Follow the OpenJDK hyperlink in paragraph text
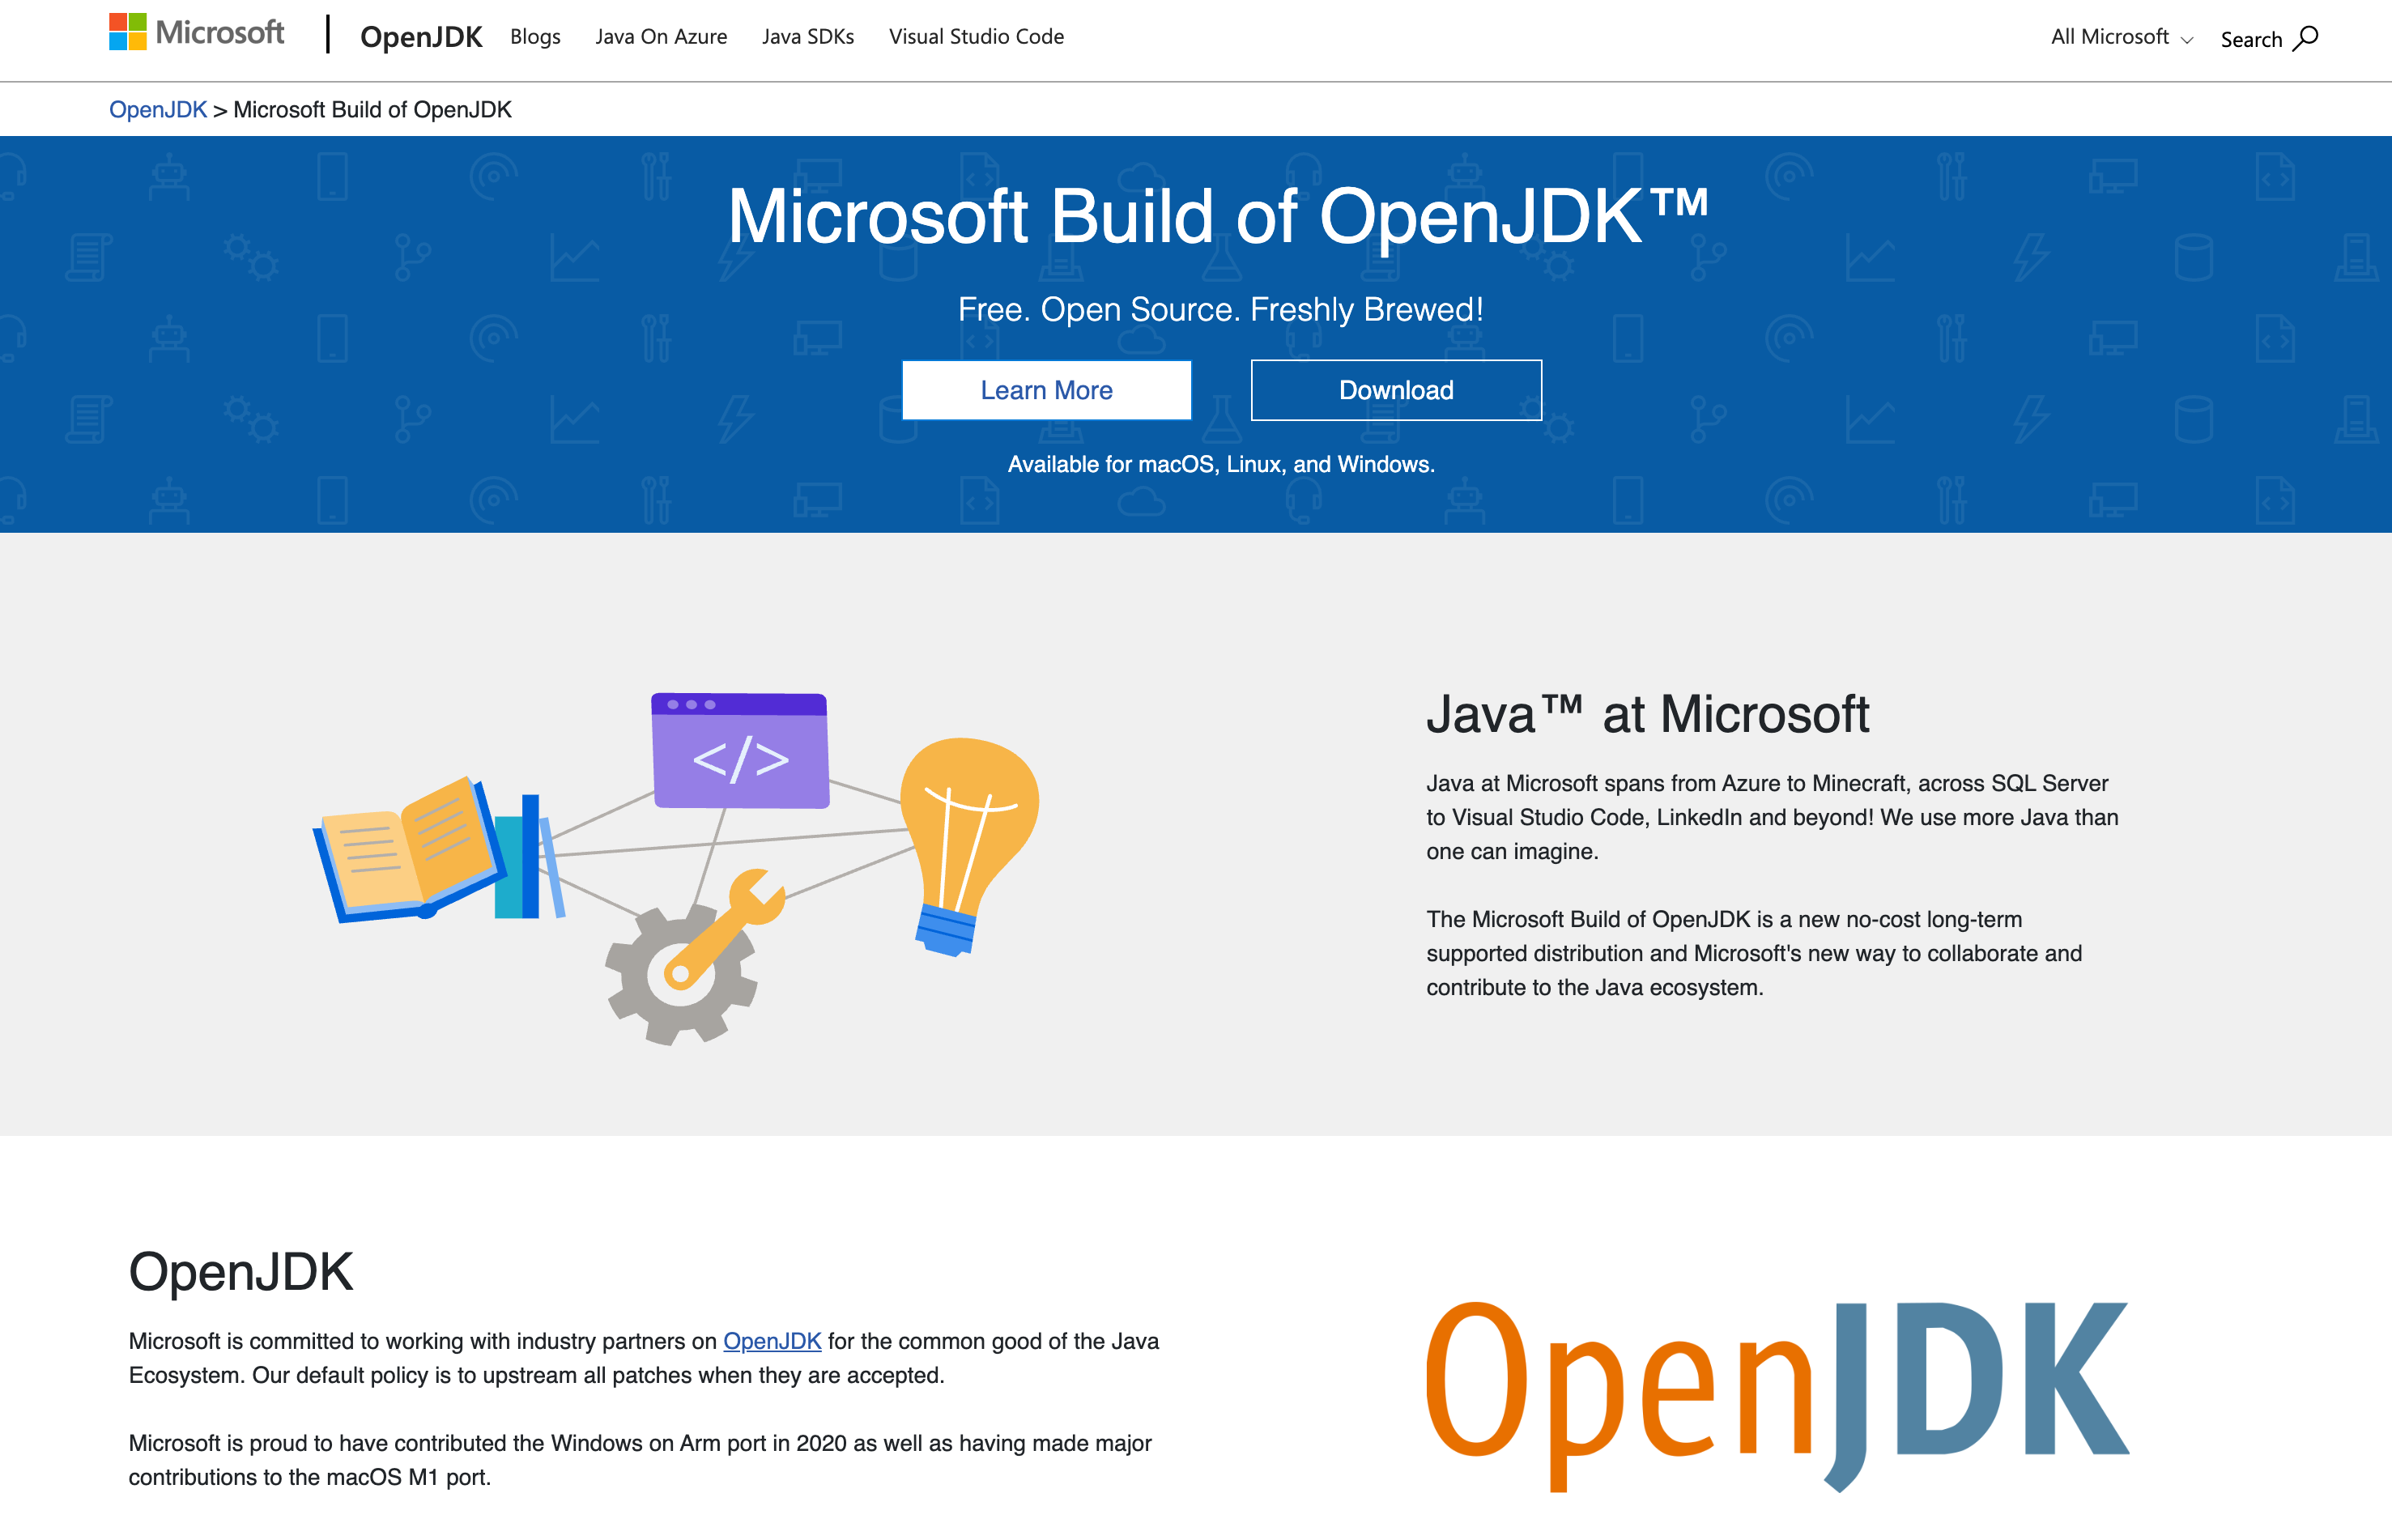Viewport: 2392px width, 1540px height. (x=771, y=1341)
